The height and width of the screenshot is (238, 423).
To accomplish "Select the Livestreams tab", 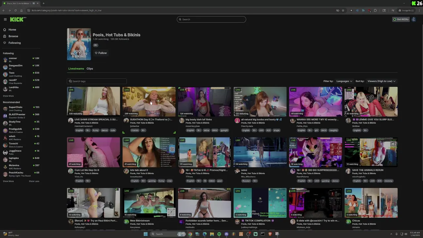I will 76,69.
